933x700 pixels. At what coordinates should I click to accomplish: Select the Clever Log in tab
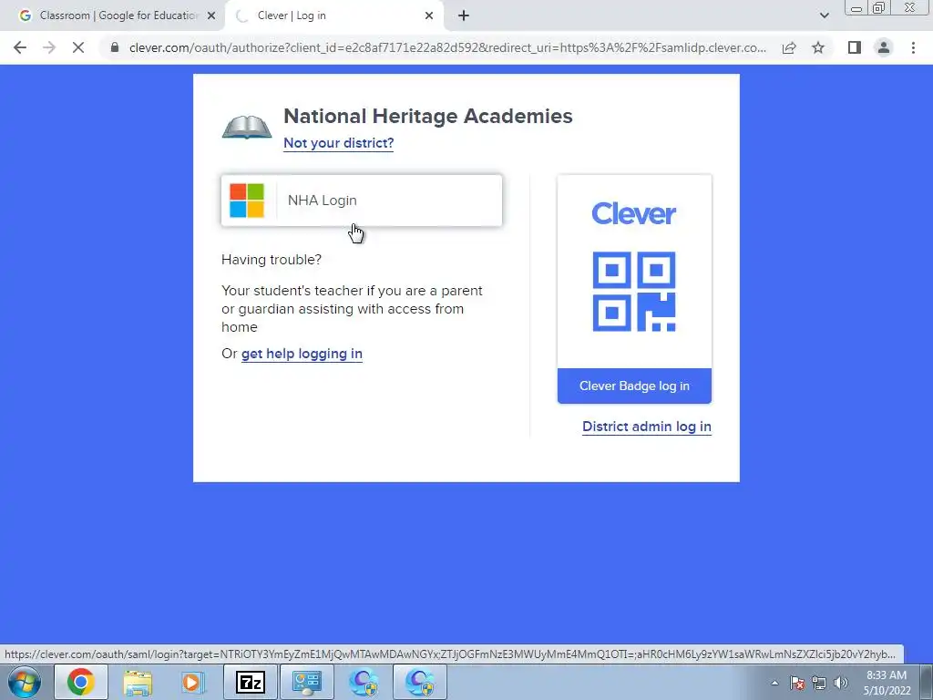tap(333, 15)
